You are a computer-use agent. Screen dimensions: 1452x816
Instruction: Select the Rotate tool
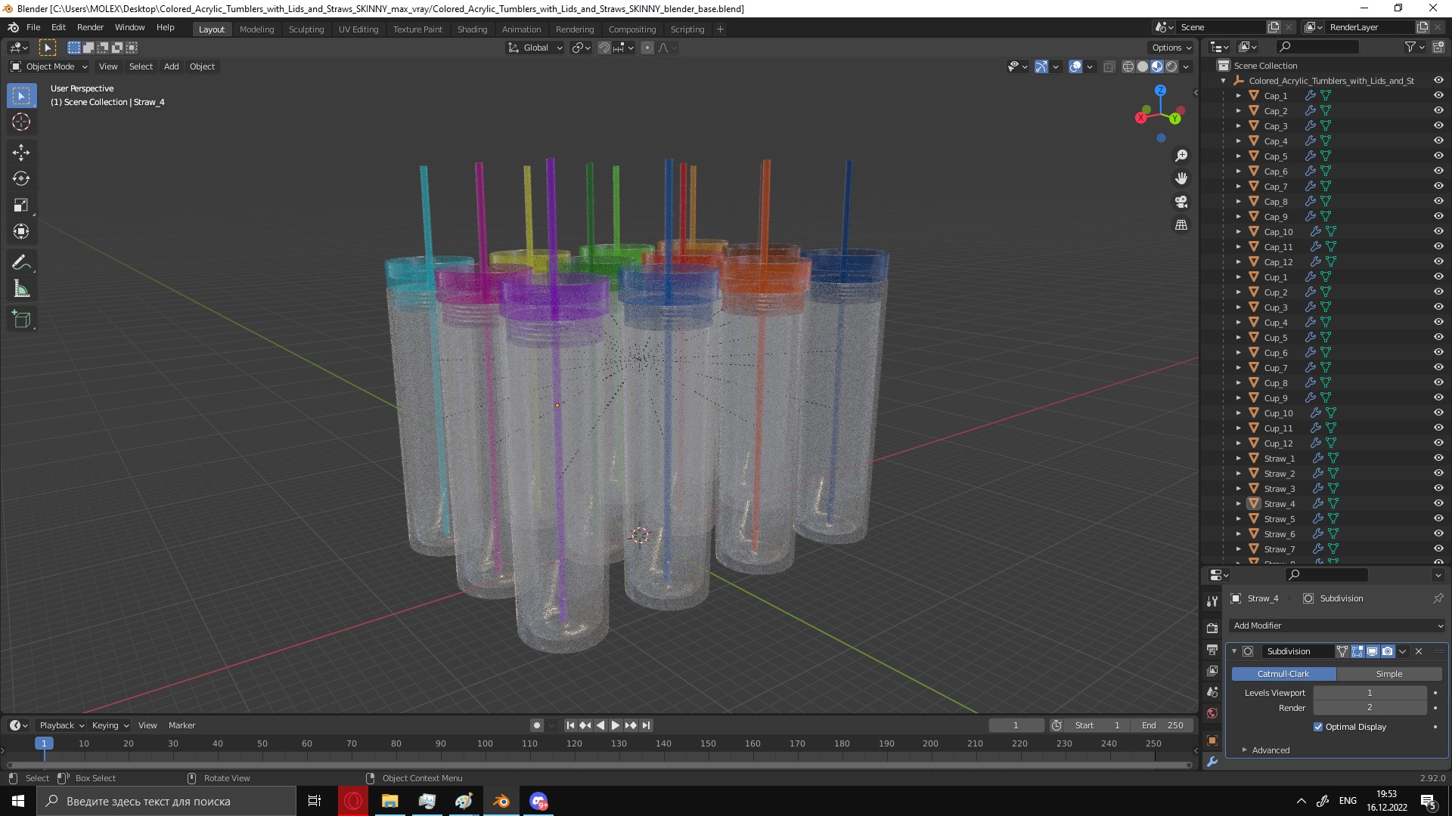[21, 179]
